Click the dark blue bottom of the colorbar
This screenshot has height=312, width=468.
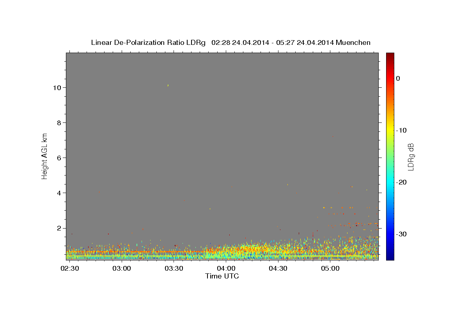pyautogui.click(x=390, y=257)
